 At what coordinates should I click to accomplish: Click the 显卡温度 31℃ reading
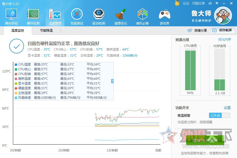[39, 56]
